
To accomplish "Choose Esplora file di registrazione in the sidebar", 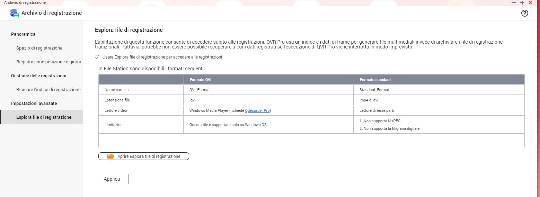I will [x=44, y=117].
